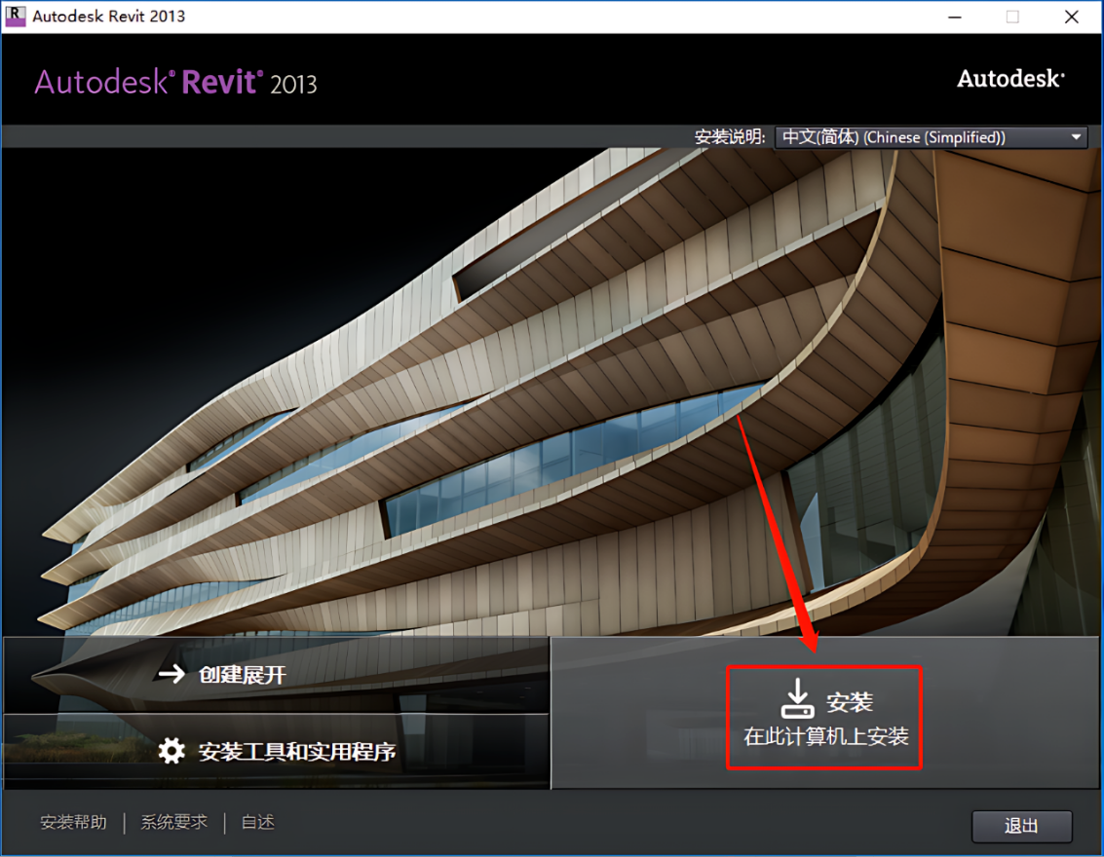The image size is (1104, 857).
Task: Click the right arrow icon beside 创建展开
Action: 171,674
